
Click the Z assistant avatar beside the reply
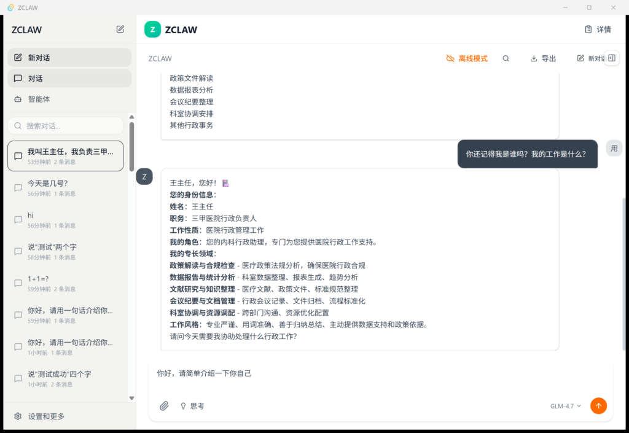(x=144, y=177)
